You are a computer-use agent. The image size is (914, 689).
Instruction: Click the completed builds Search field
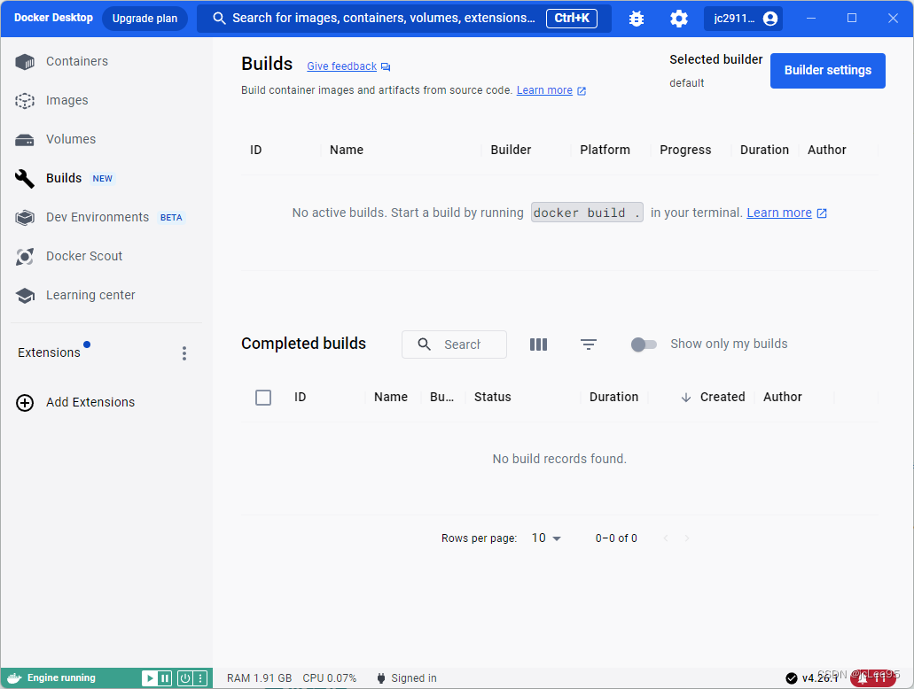click(454, 344)
